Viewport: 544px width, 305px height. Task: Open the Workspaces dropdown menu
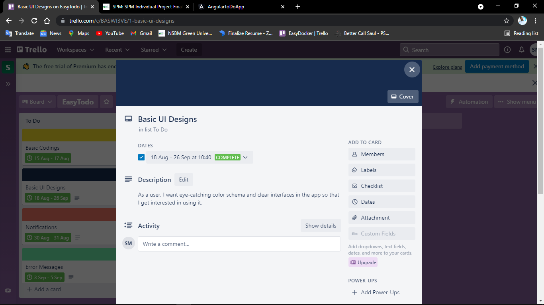tap(75, 50)
